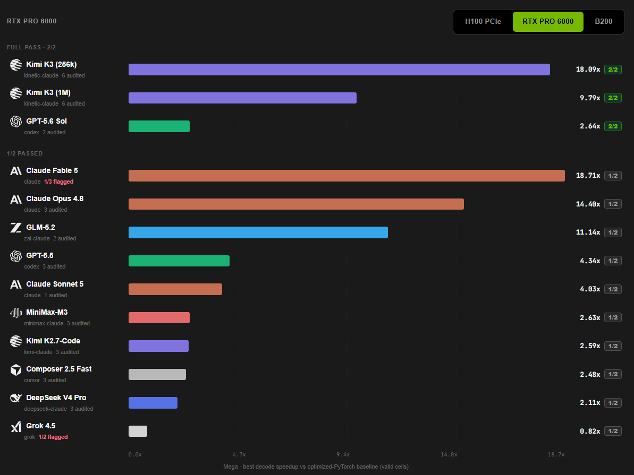Click the Composer 2.5 Fast gray bar
This screenshot has height=475, width=634.
157,374
